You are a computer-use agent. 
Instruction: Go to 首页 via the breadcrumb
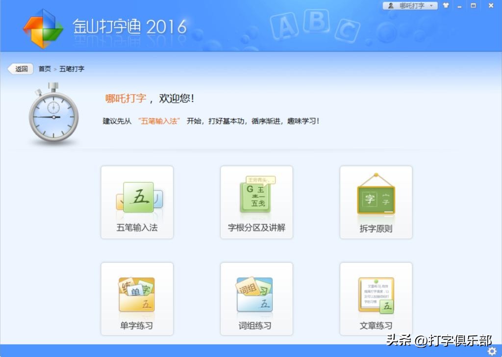click(44, 69)
